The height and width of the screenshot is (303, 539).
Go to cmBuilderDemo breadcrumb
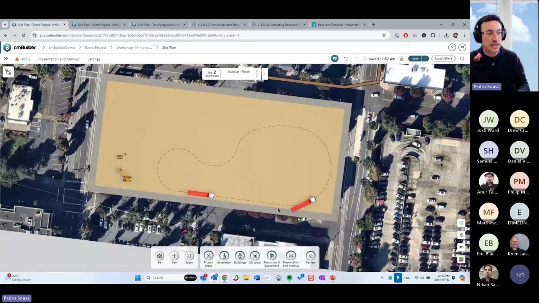click(61, 48)
